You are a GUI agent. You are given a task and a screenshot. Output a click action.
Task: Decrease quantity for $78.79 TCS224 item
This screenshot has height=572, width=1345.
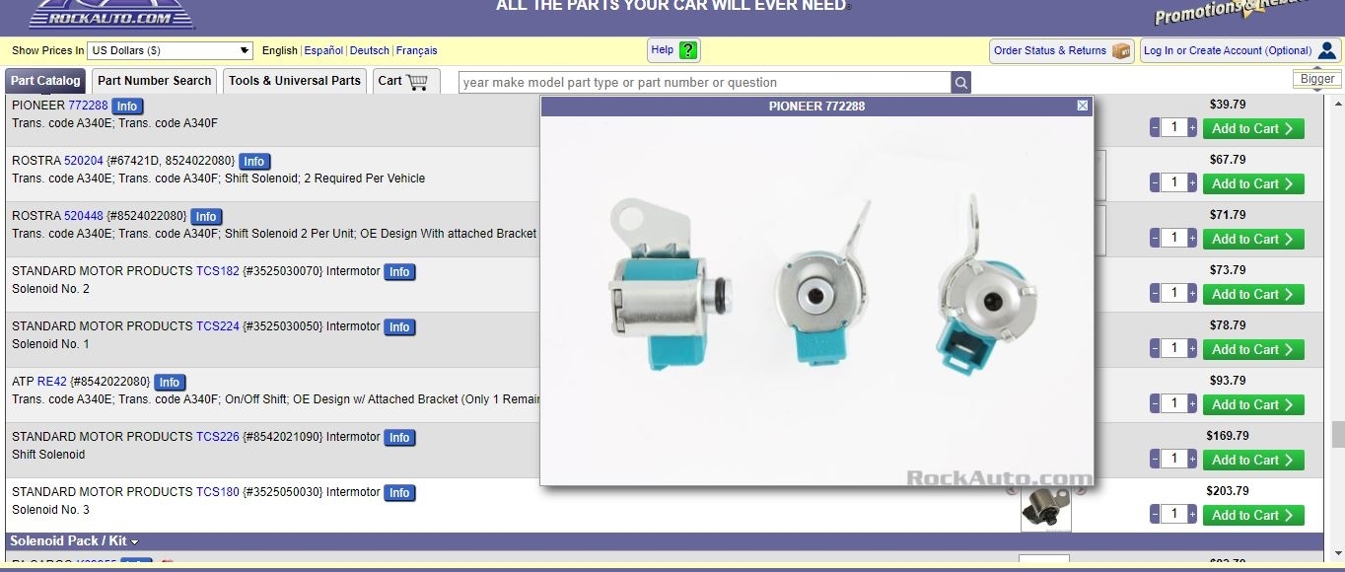click(x=1155, y=349)
